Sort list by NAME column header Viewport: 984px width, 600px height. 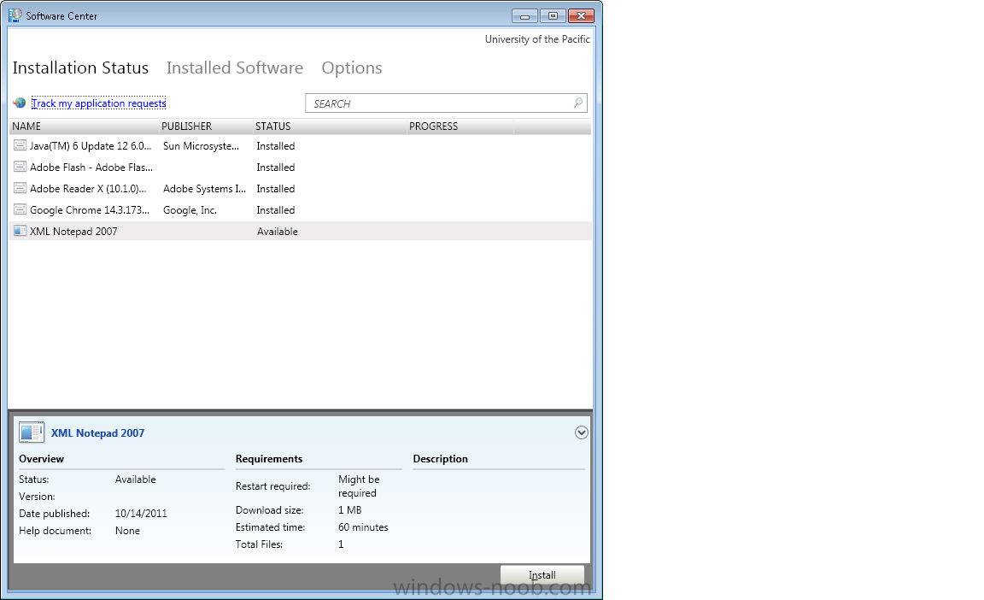(85, 126)
